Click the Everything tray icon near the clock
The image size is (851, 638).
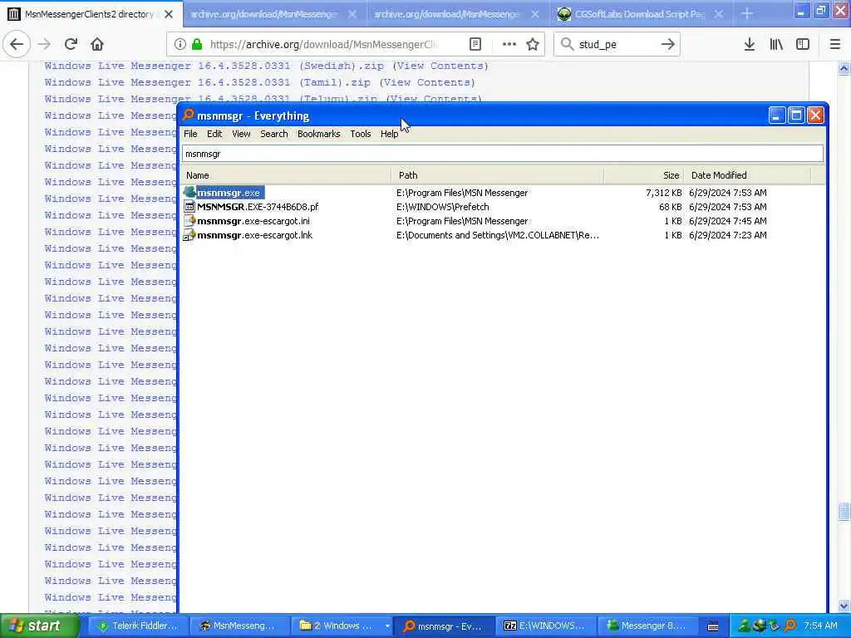click(x=790, y=626)
